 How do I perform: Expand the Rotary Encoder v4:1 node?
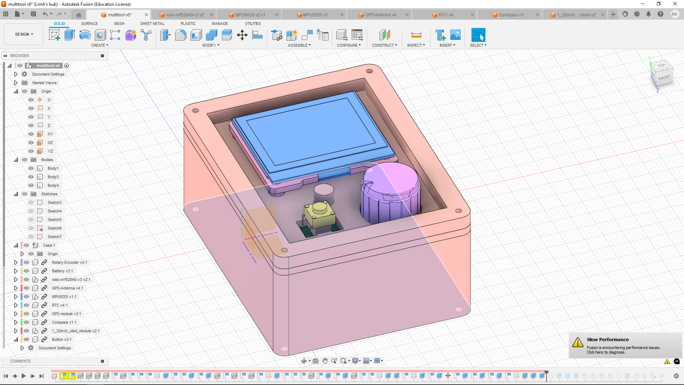[x=16, y=262]
